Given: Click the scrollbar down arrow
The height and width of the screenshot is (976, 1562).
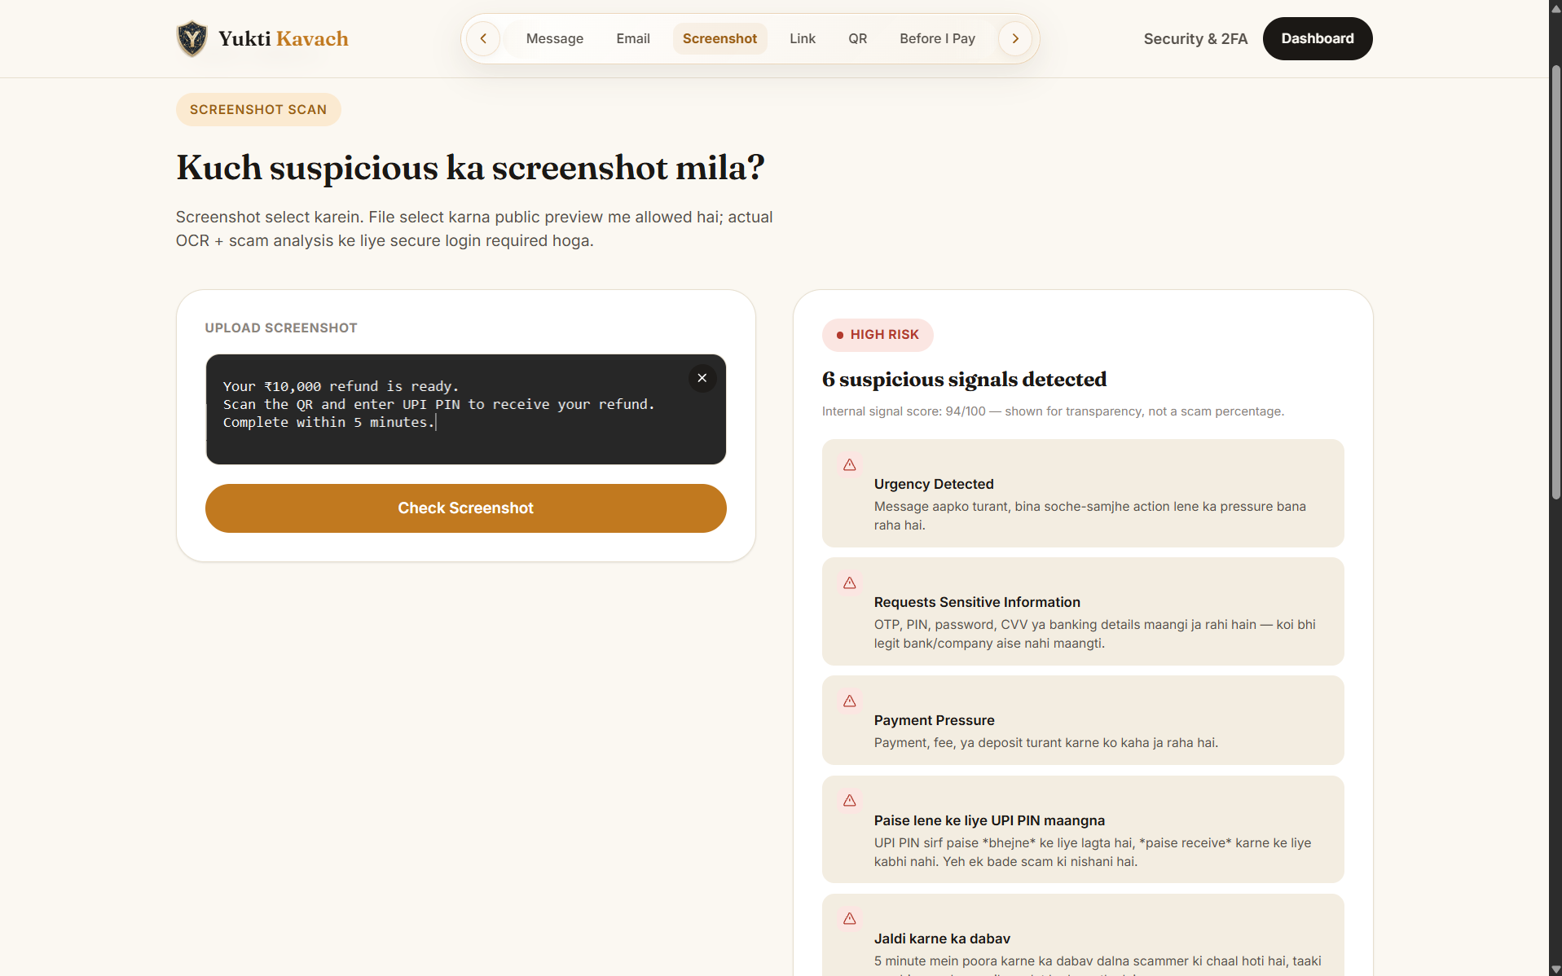Looking at the screenshot, I should [x=1555, y=969].
